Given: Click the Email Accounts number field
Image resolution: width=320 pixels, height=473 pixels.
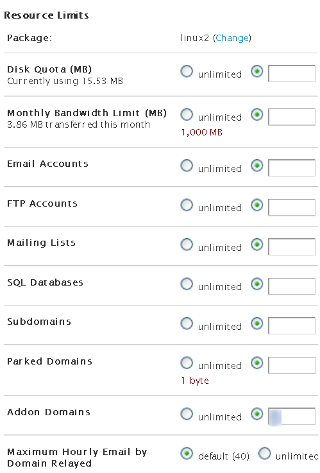Looking at the screenshot, I should point(292,168).
